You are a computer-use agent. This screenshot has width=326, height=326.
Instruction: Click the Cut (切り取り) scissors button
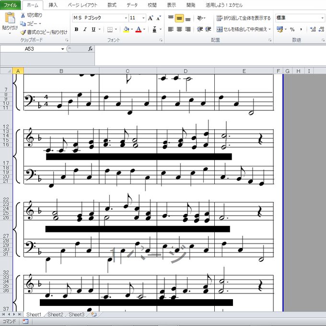pyautogui.click(x=31, y=15)
